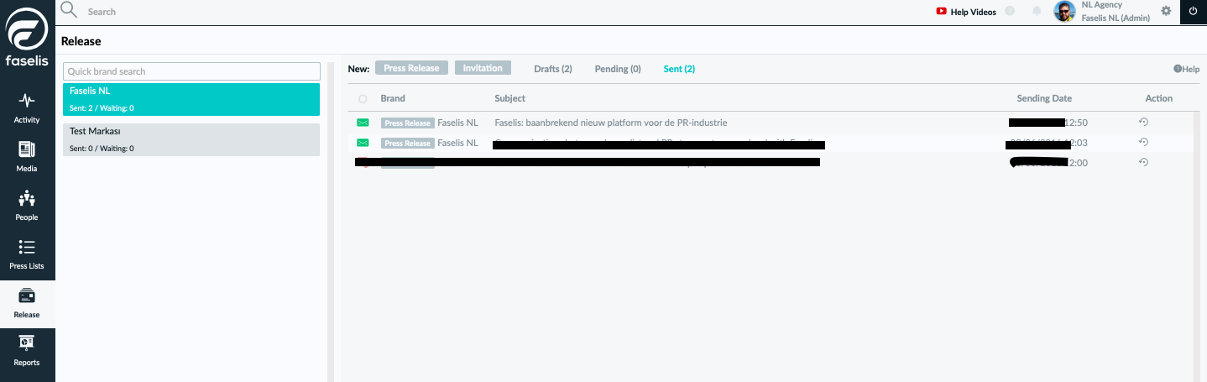Create a new Invitation

483,68
